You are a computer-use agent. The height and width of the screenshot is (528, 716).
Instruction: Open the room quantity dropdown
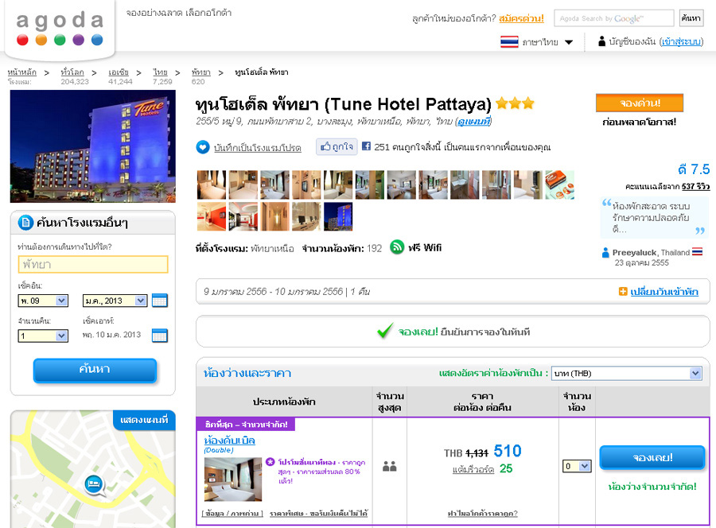(x=577, y=466)
